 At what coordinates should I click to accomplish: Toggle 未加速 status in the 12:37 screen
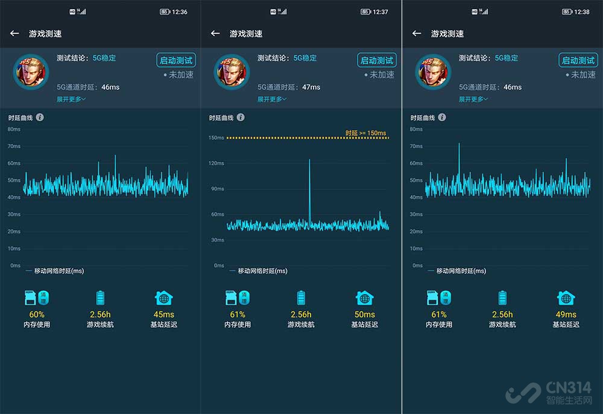click(379, 75)
